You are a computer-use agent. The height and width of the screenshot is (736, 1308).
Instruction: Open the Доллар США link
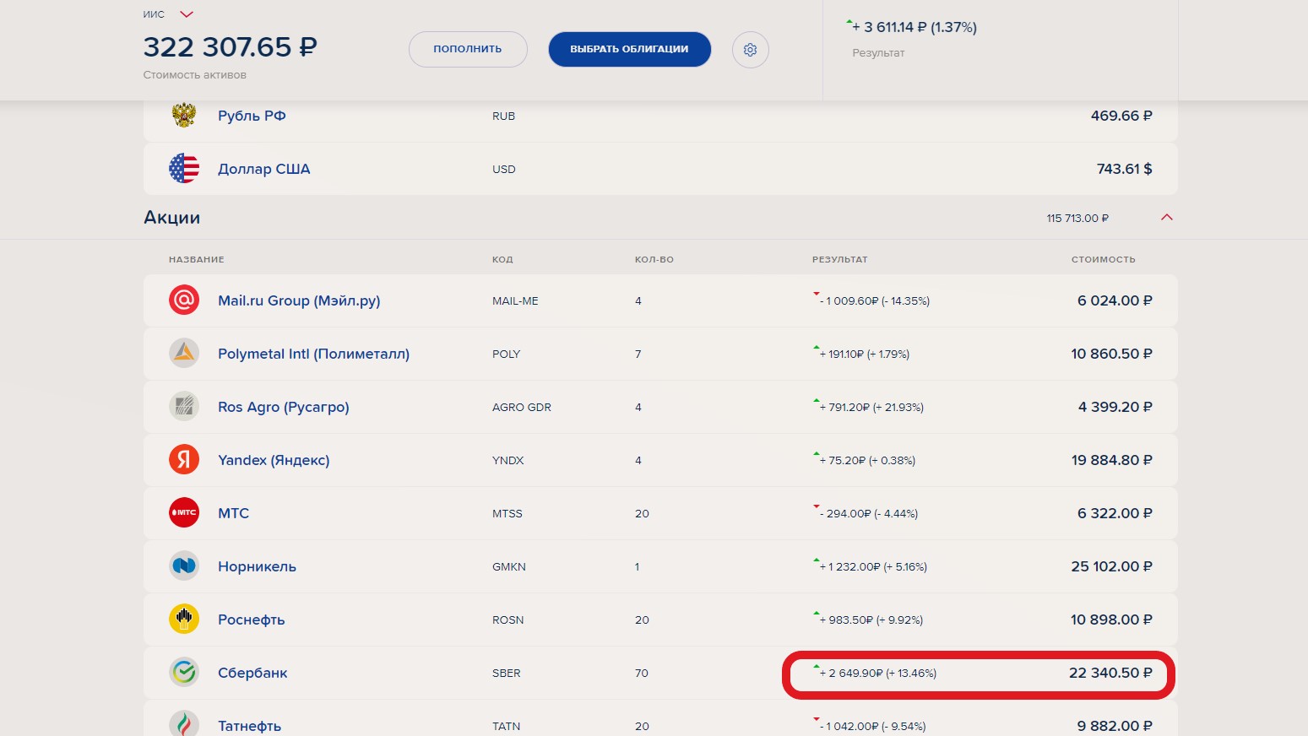264,169
